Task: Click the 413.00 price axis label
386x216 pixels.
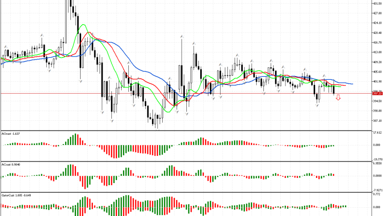Action: (x=377, y=52)
